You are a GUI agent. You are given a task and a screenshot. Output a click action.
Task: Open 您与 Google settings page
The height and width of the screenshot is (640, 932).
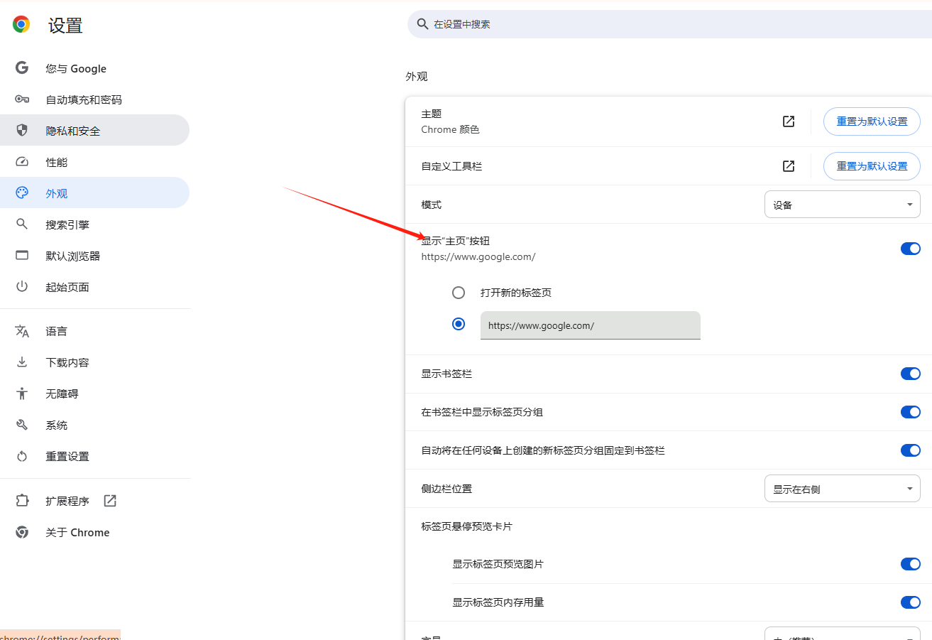coord(94,68)
